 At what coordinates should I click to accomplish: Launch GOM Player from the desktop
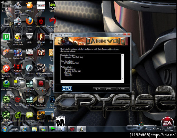[x=29, y=6]
